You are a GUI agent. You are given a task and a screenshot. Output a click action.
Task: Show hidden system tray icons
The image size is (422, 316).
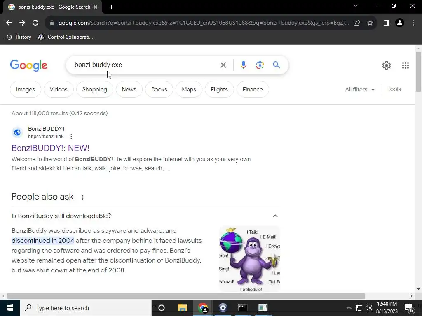click(349, 308)
